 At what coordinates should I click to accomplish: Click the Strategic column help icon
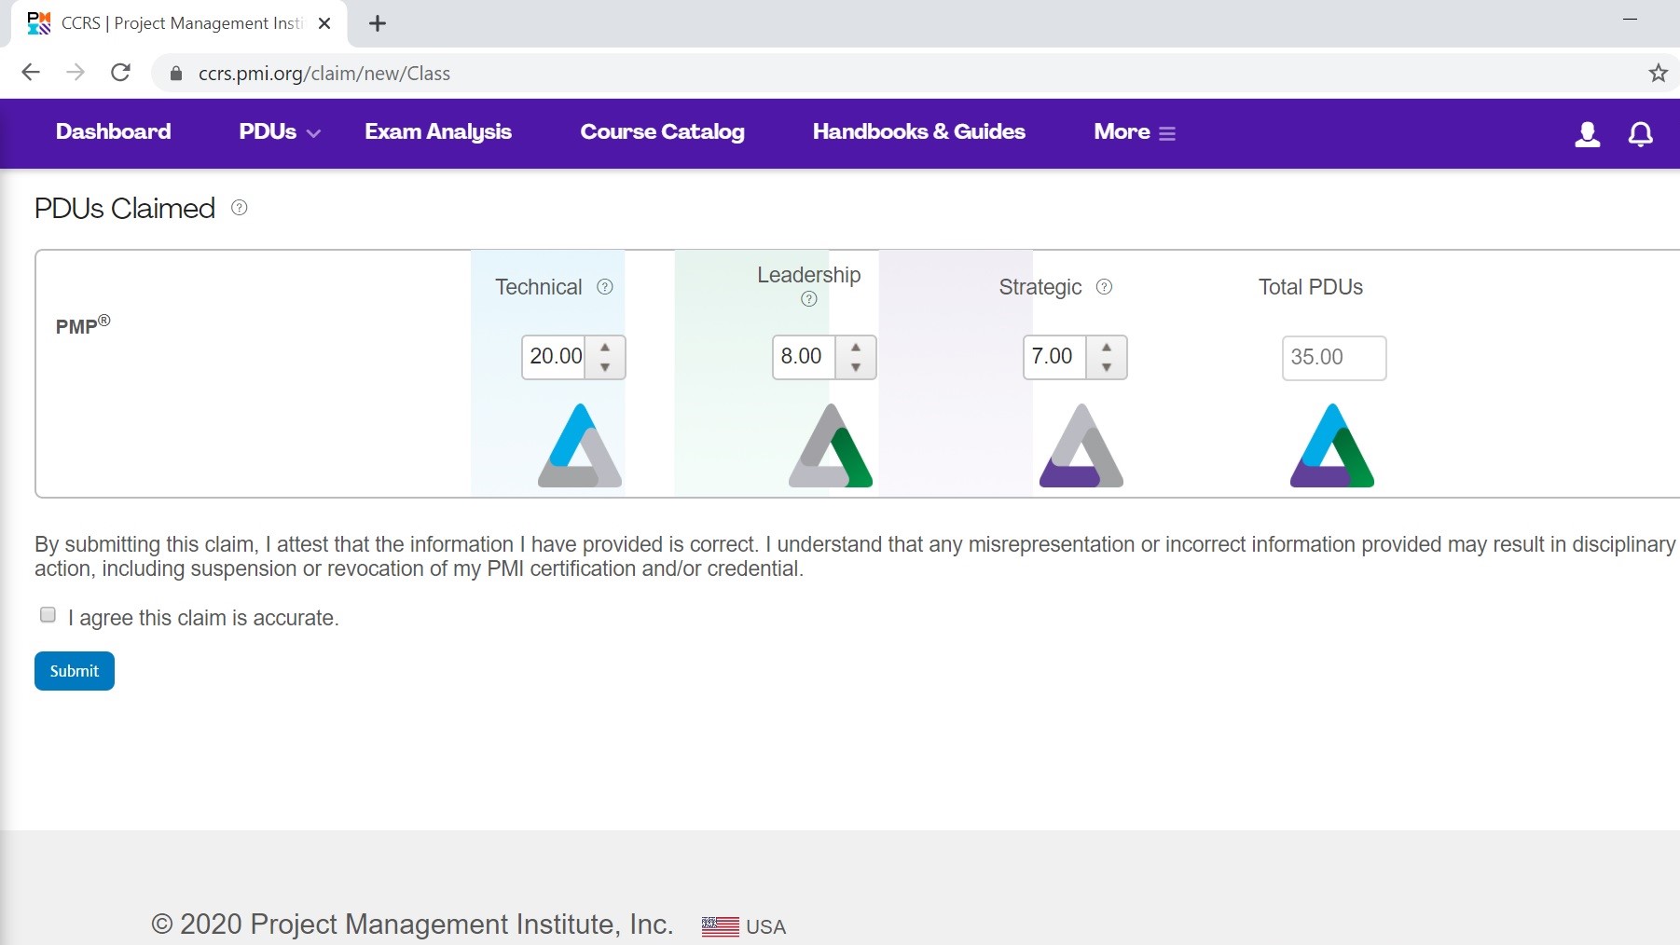(1106, 287)
